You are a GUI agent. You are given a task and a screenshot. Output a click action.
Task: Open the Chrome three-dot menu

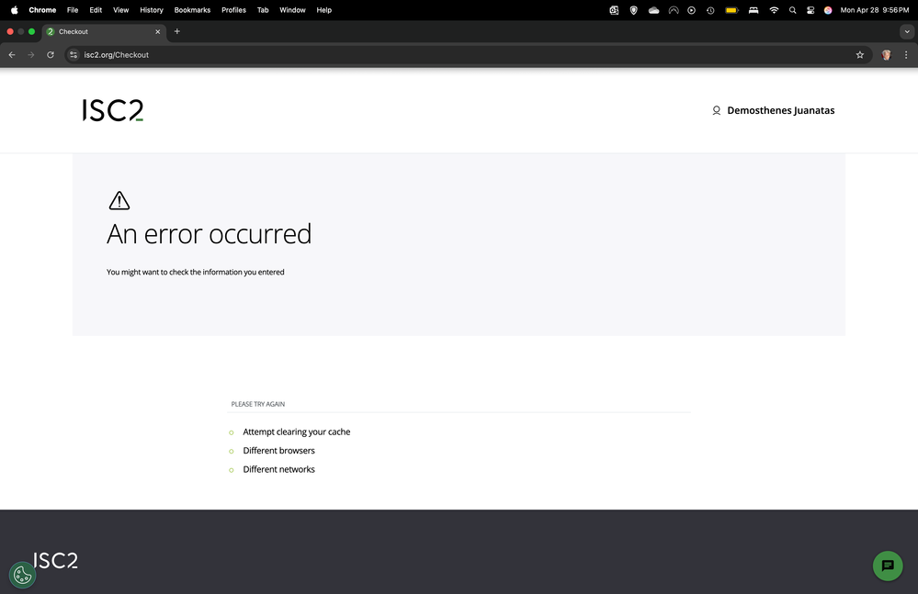[x=905, y=55]
